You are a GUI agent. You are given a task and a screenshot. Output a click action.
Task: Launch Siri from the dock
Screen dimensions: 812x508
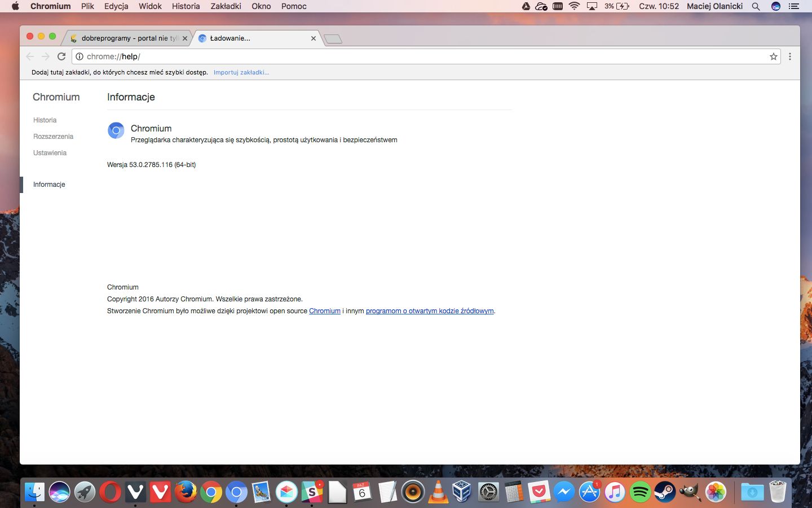pos(59,492)
